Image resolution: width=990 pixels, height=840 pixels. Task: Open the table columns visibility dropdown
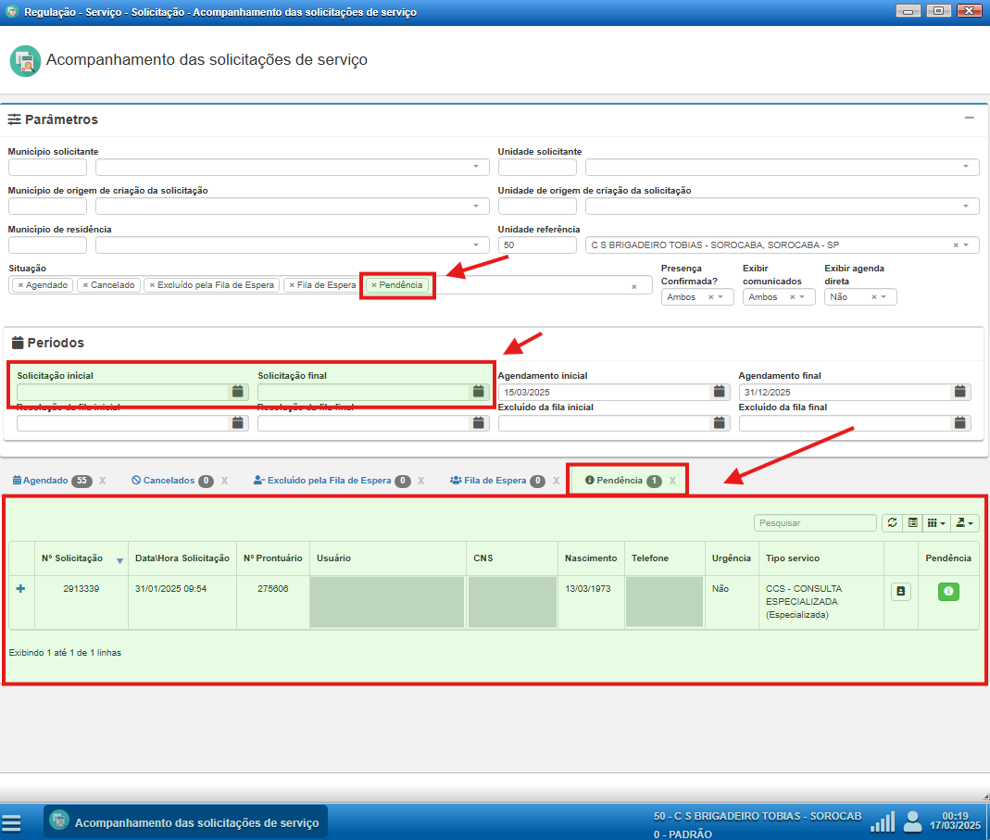[x=937, y=523]
